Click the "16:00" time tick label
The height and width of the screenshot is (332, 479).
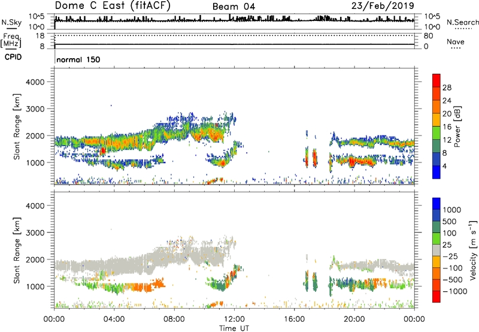click(x=294, y=319)
